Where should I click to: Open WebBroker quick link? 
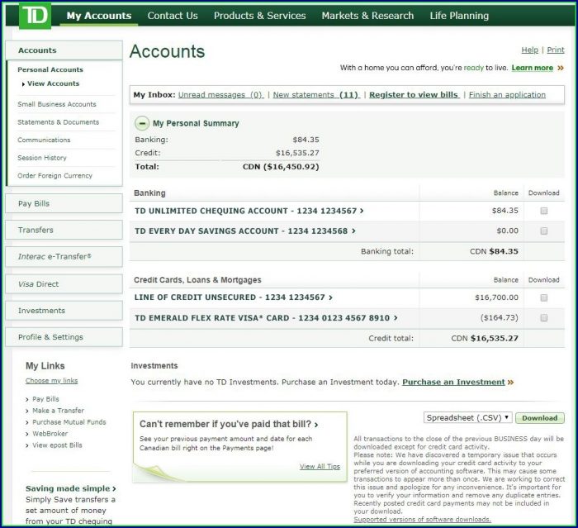(x=50, y=434)
